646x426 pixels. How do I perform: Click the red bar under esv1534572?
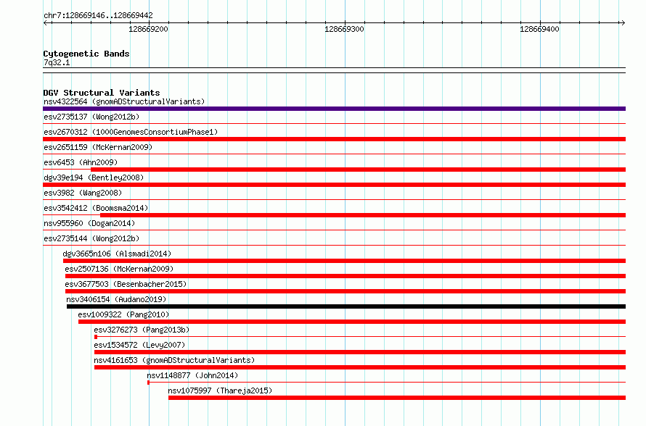coord(360,352)
